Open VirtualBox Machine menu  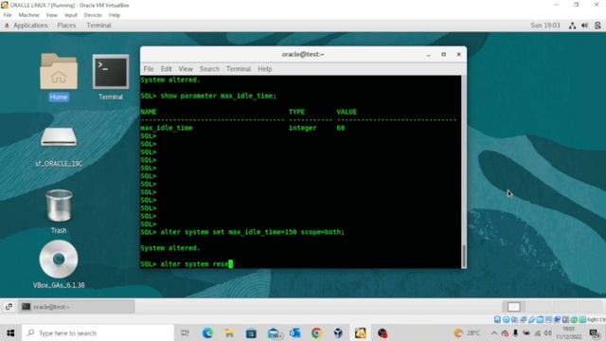[x=29, y=15]
